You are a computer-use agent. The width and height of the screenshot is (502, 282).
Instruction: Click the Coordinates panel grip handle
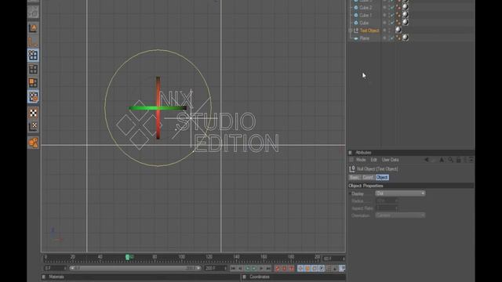click(244, 277)
